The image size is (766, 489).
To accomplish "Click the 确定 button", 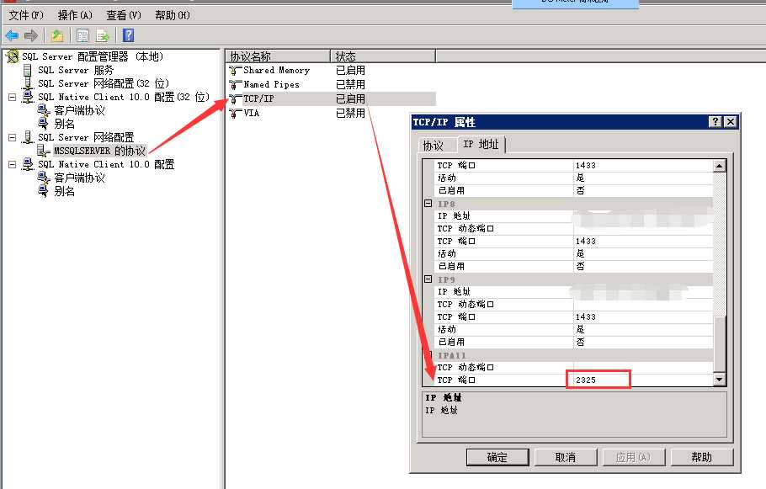I will coord(497,457).
